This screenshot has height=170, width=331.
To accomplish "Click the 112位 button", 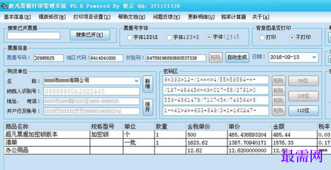I will [x=303, y=111].
